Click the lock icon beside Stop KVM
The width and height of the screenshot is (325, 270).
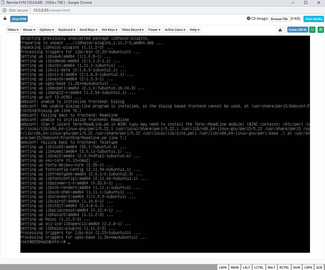(5, 18)
